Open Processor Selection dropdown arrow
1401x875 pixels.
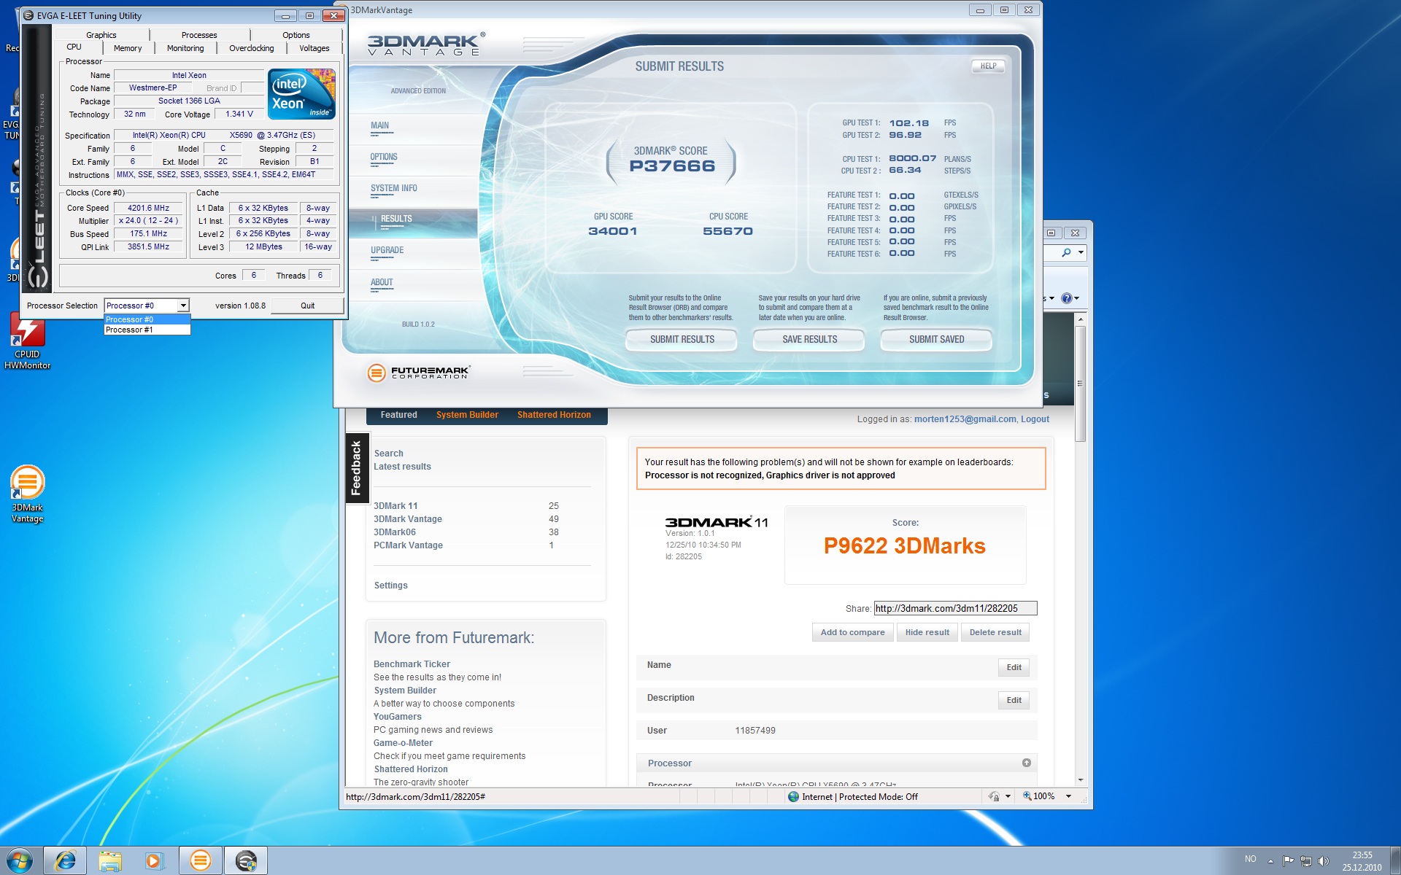183,306
